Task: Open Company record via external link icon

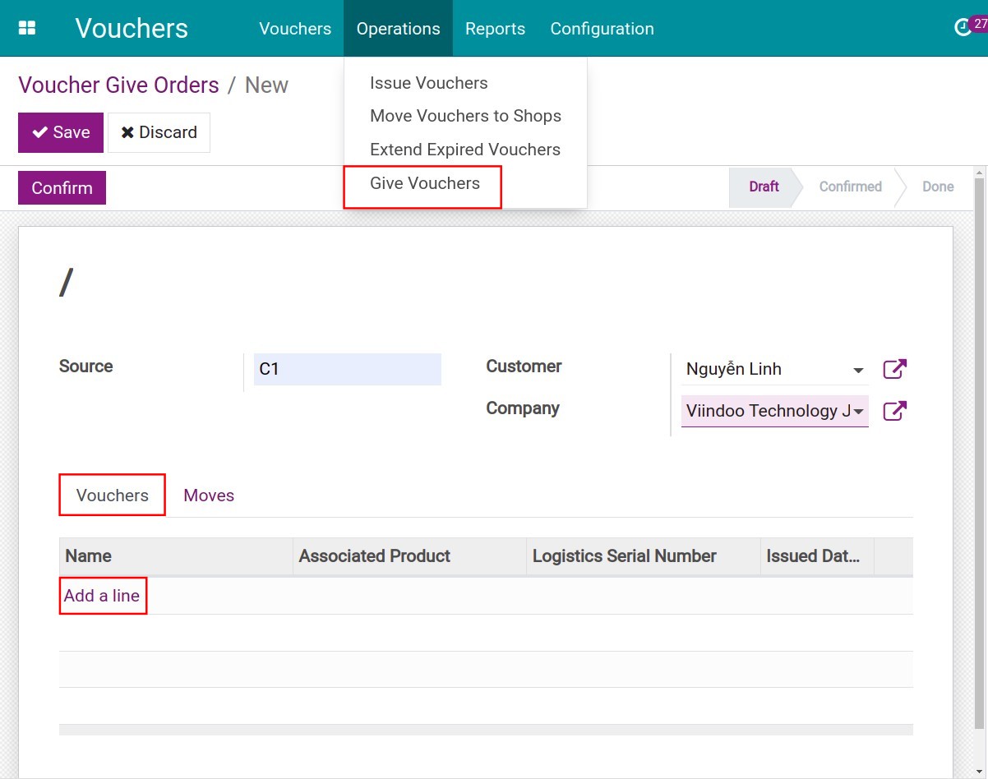Action: tap(894, 411)
